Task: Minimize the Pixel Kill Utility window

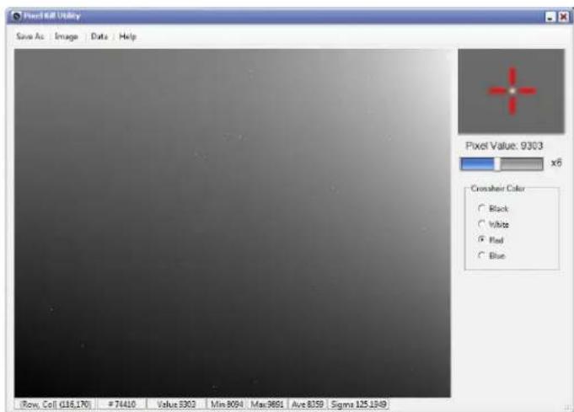Action: click(x=550, y=17)
